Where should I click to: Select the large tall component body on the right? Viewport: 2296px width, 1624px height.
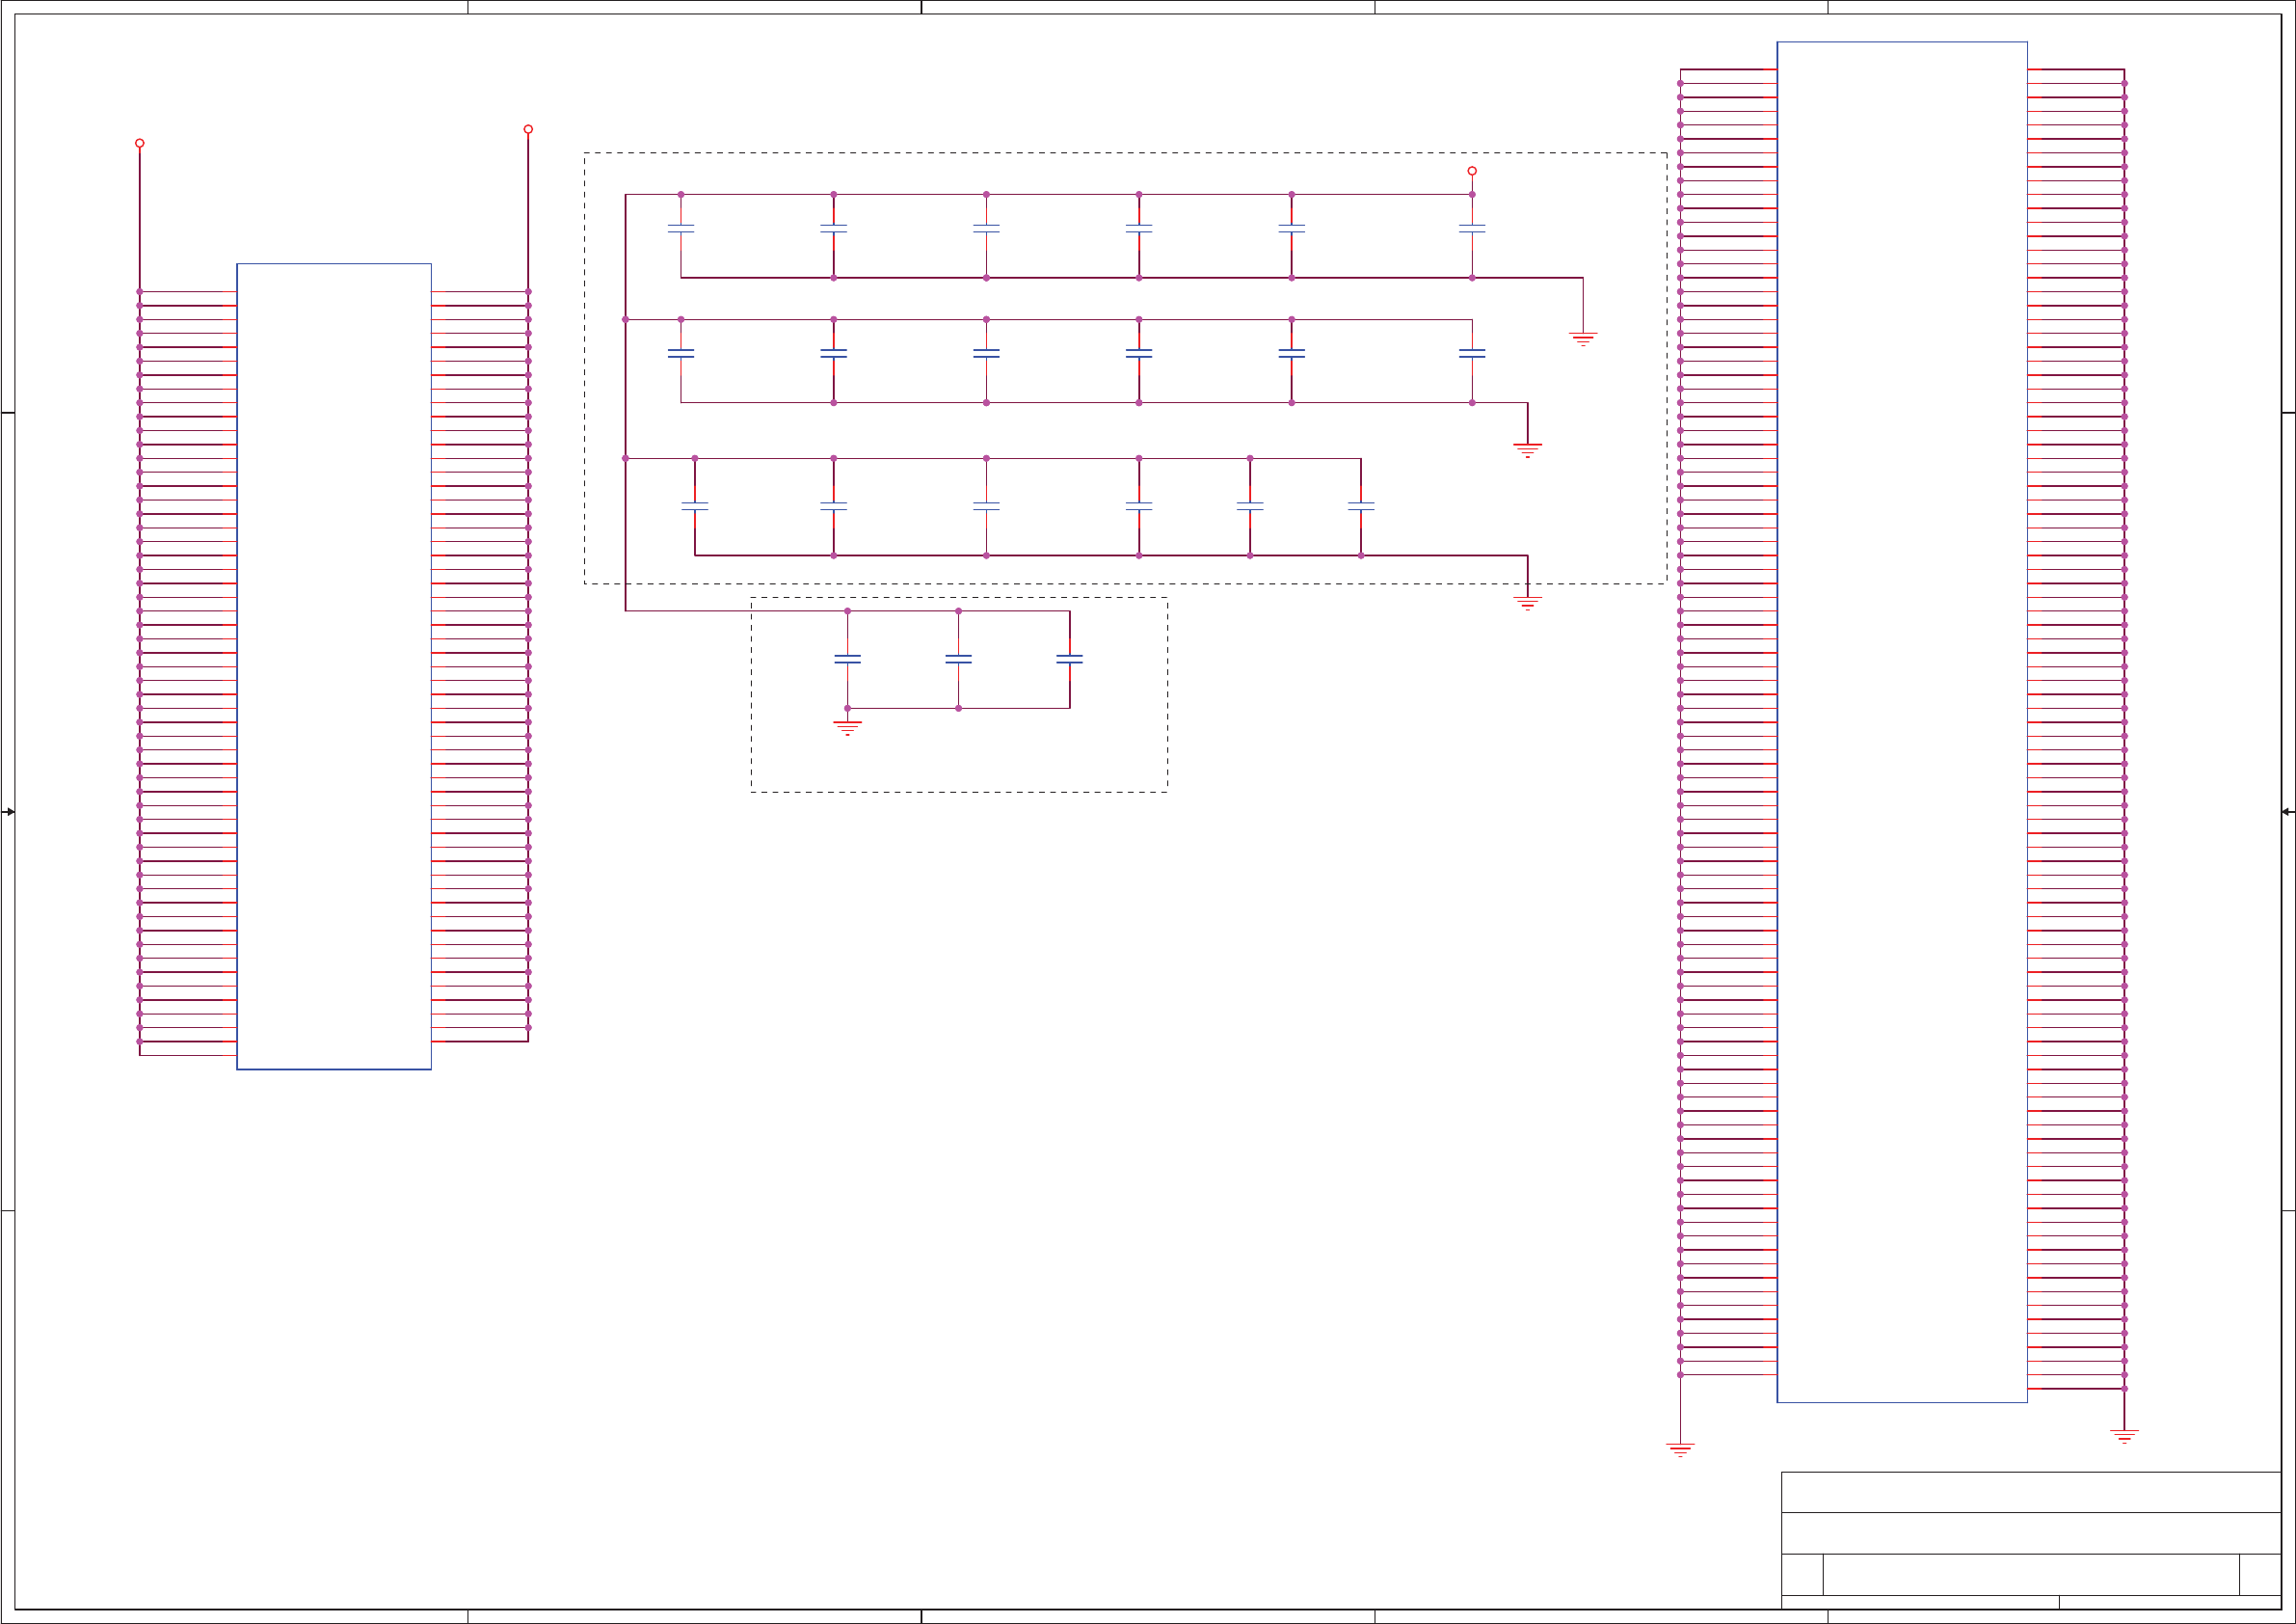(1901, 720)
